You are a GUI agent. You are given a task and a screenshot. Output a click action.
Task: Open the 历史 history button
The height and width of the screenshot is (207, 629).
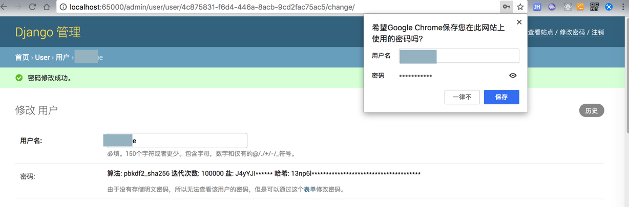pos(592,110)
